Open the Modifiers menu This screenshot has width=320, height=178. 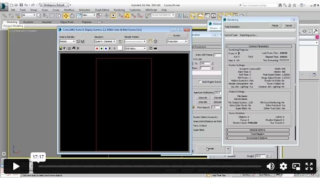[x=69, y=10]
